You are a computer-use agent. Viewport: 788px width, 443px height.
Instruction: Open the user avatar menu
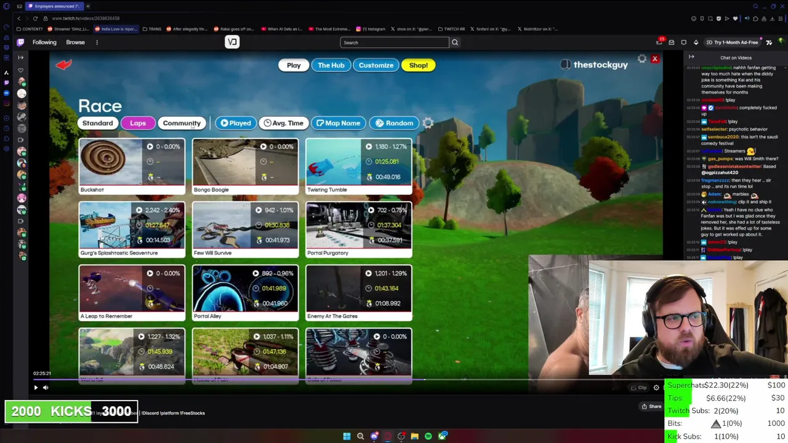(x=781, y=42)
